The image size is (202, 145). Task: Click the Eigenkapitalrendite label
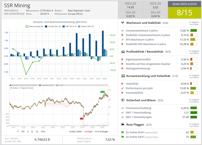point(138,59)
